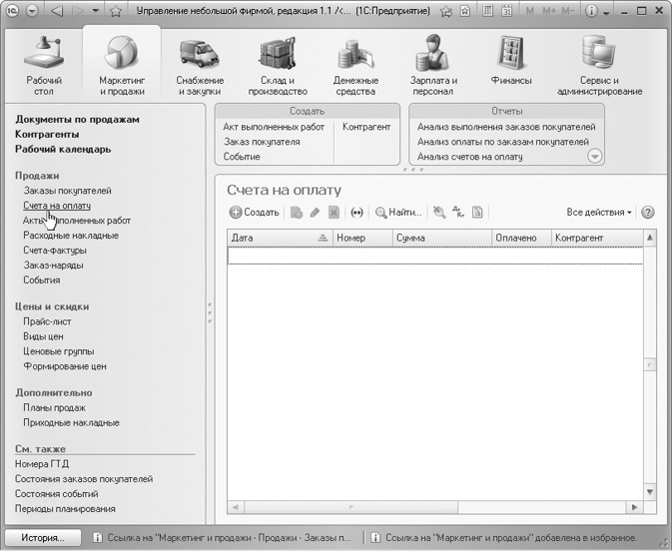Open the Все действия dropdown
The image size is (672, 551).
click(x=599, y=213)
